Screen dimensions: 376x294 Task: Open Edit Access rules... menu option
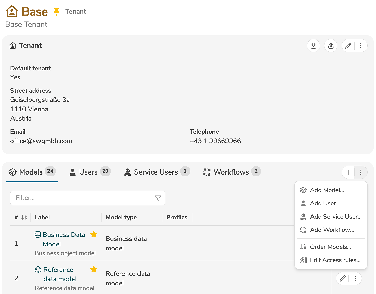click(x=335, y=260)
